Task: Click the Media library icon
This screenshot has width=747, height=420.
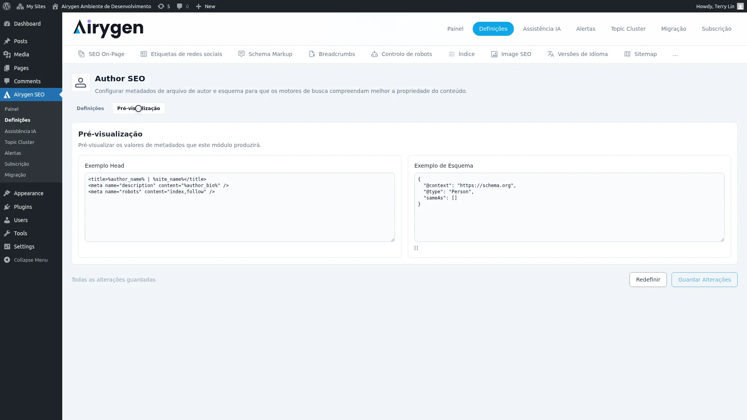Action: coord(7,54)
